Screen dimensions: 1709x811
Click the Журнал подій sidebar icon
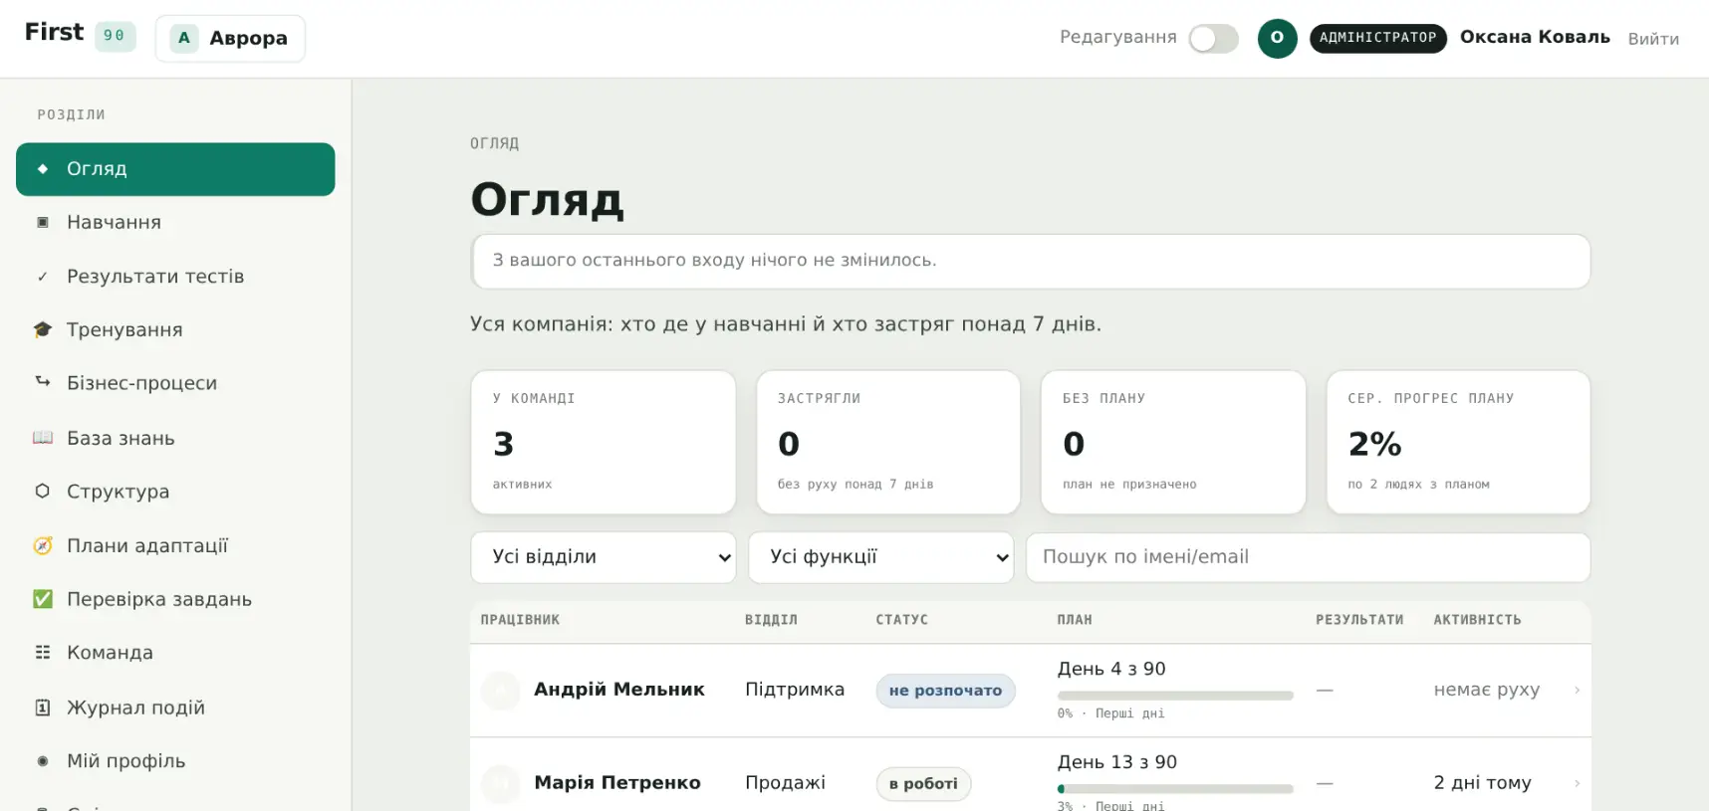[43, 708]
